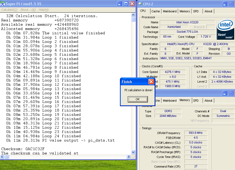235x170 pixels.
Task: Switch to Mainboard tab in upper CPU-Z window
Action: point(170,11)
